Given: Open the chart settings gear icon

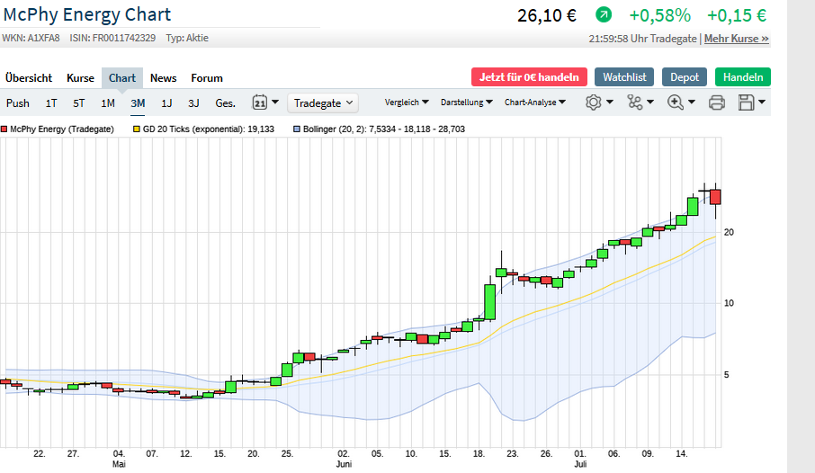Looking at the screenshot, I should point(593,103).
